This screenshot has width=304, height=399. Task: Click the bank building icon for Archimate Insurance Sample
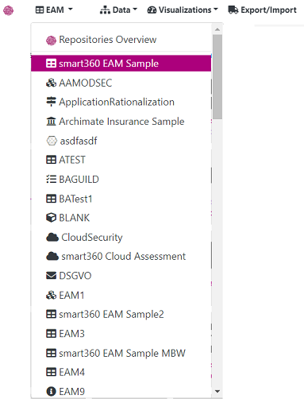tap(51, 122)
